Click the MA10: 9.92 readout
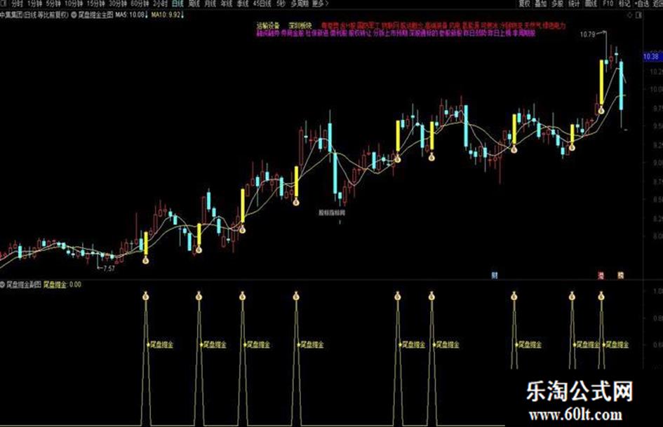Screen dimensions: 663x427 (x=168, y=15)
